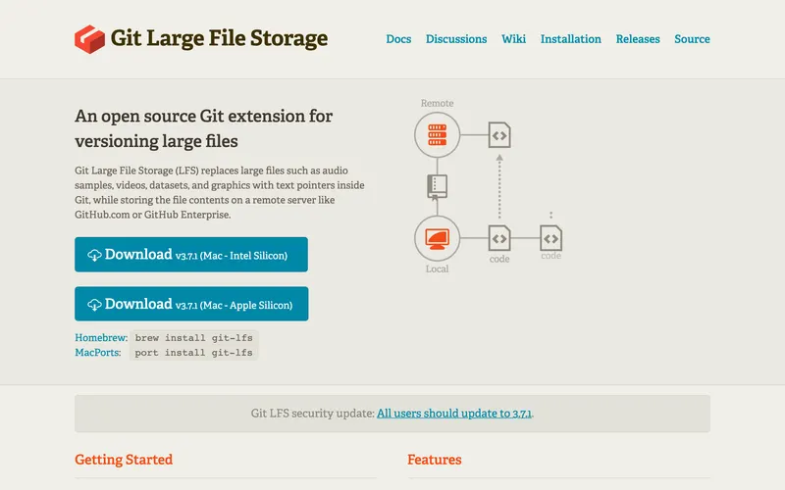Open the Installation navigation link
The width and height of the screenshot is (785, 490).
tap(571, 39)
